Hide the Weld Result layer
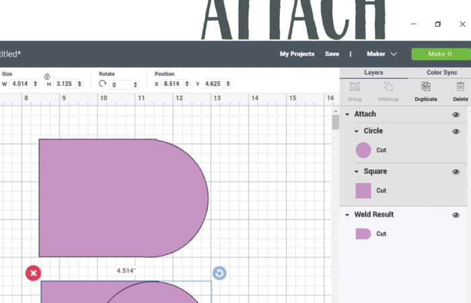This screenshot has height=303, width=471. (x=456, y=215)
